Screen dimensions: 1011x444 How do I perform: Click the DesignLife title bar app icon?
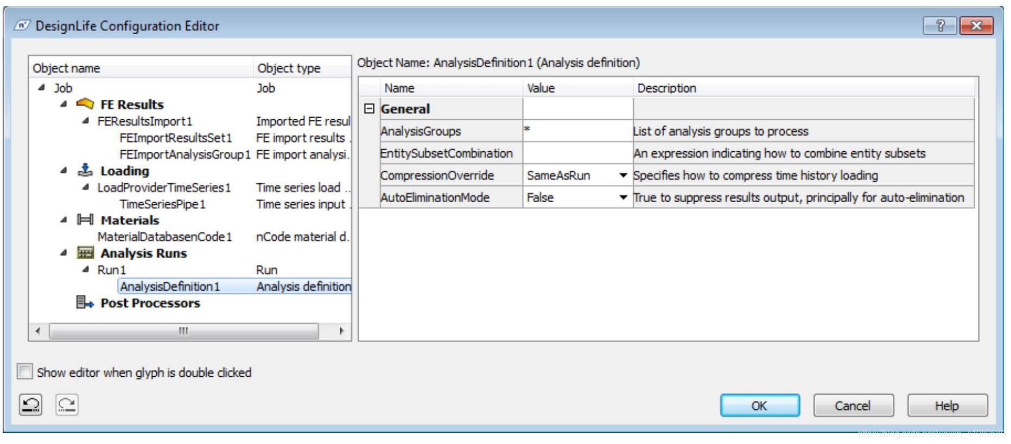(x=22, y=25)
